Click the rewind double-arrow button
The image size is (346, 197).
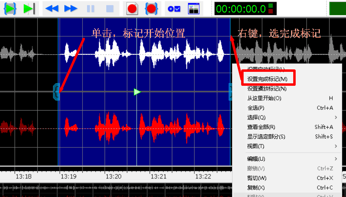[x=52, y=9]
